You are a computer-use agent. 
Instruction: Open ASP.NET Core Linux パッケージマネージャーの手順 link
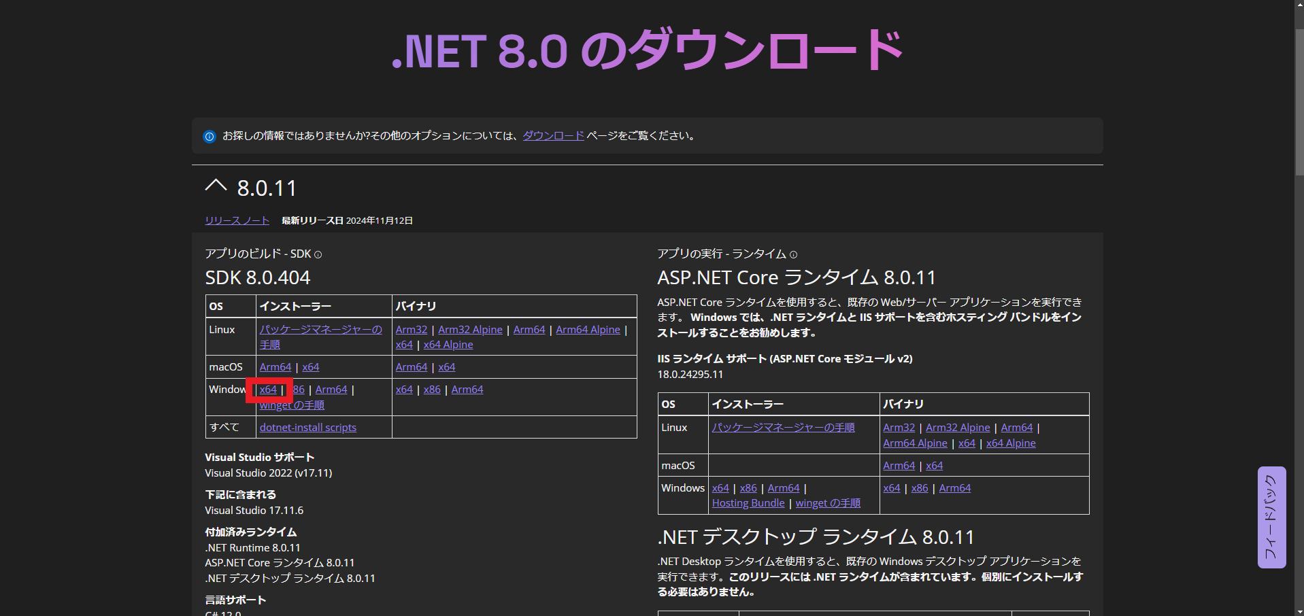[x=783, y=427]
